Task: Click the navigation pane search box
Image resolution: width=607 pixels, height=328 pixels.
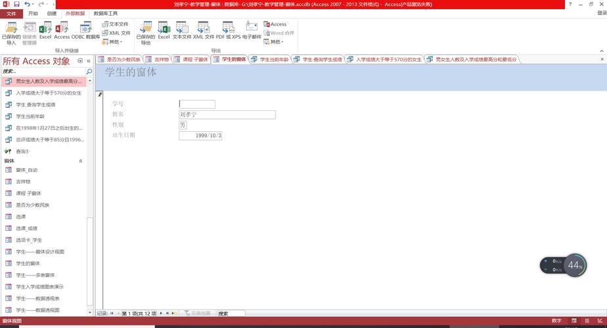Action: 43,72
